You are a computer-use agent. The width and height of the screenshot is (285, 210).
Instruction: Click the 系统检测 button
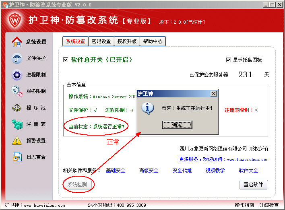point(77,185)
